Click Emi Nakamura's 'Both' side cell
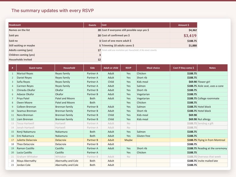Viewport: 236px width, 177px height. [x=92, y=136]
